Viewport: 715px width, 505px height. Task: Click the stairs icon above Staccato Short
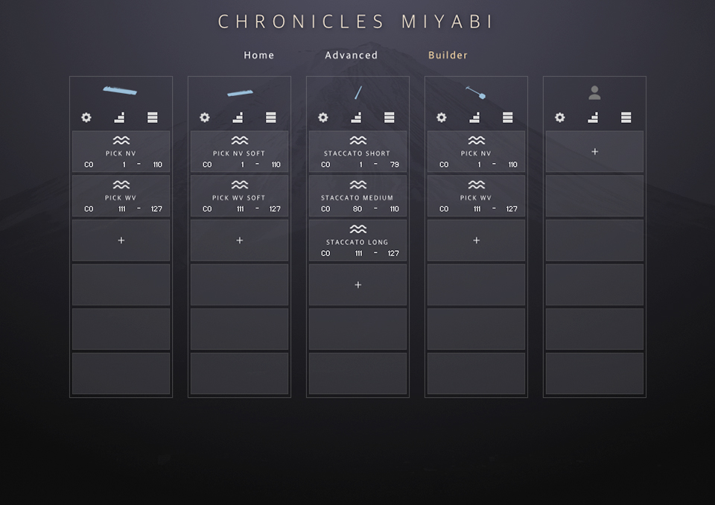356,118
